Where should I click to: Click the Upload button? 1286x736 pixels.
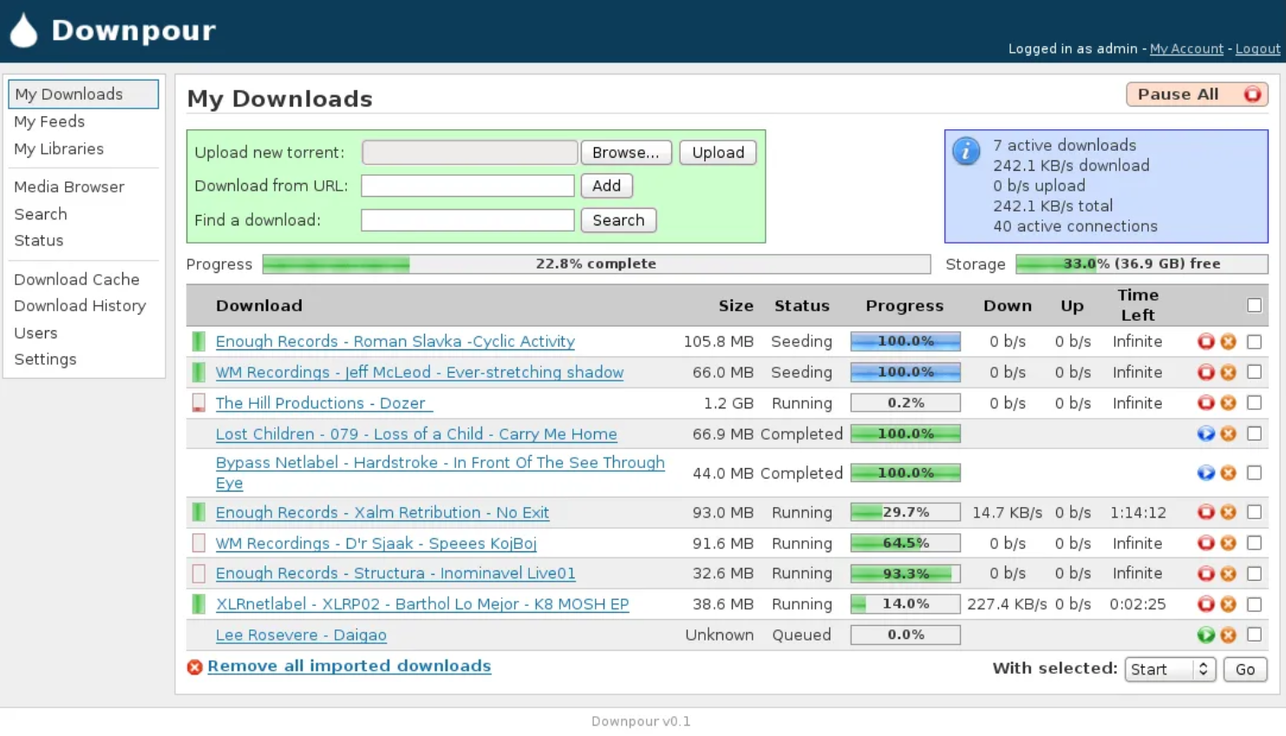coord(718,153)
